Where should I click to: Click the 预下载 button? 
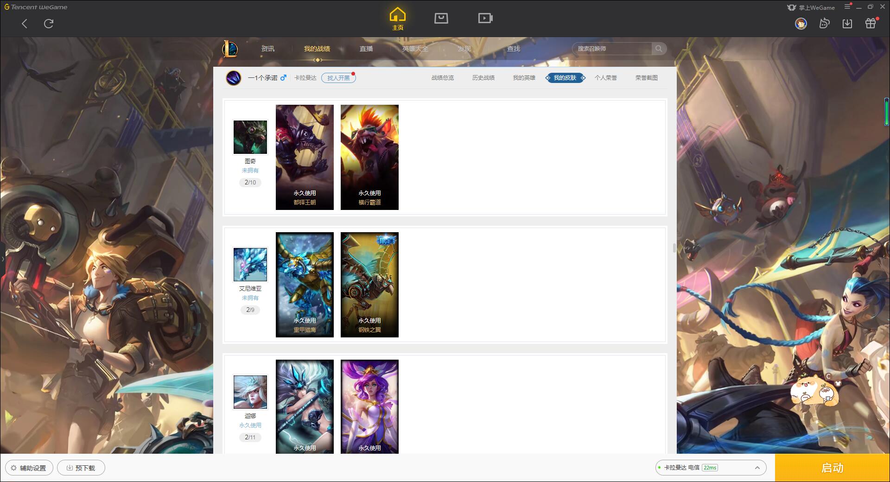81,468
